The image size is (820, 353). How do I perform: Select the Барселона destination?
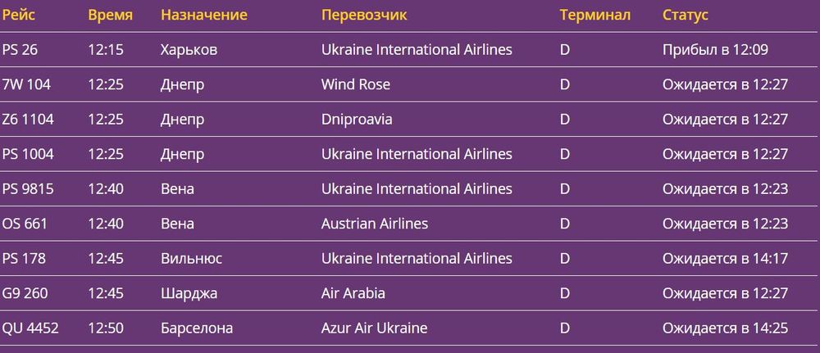(x=197, y=328)
